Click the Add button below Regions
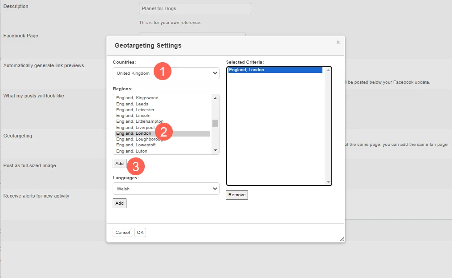The image size is (452, 278). (x=119, y=164)
